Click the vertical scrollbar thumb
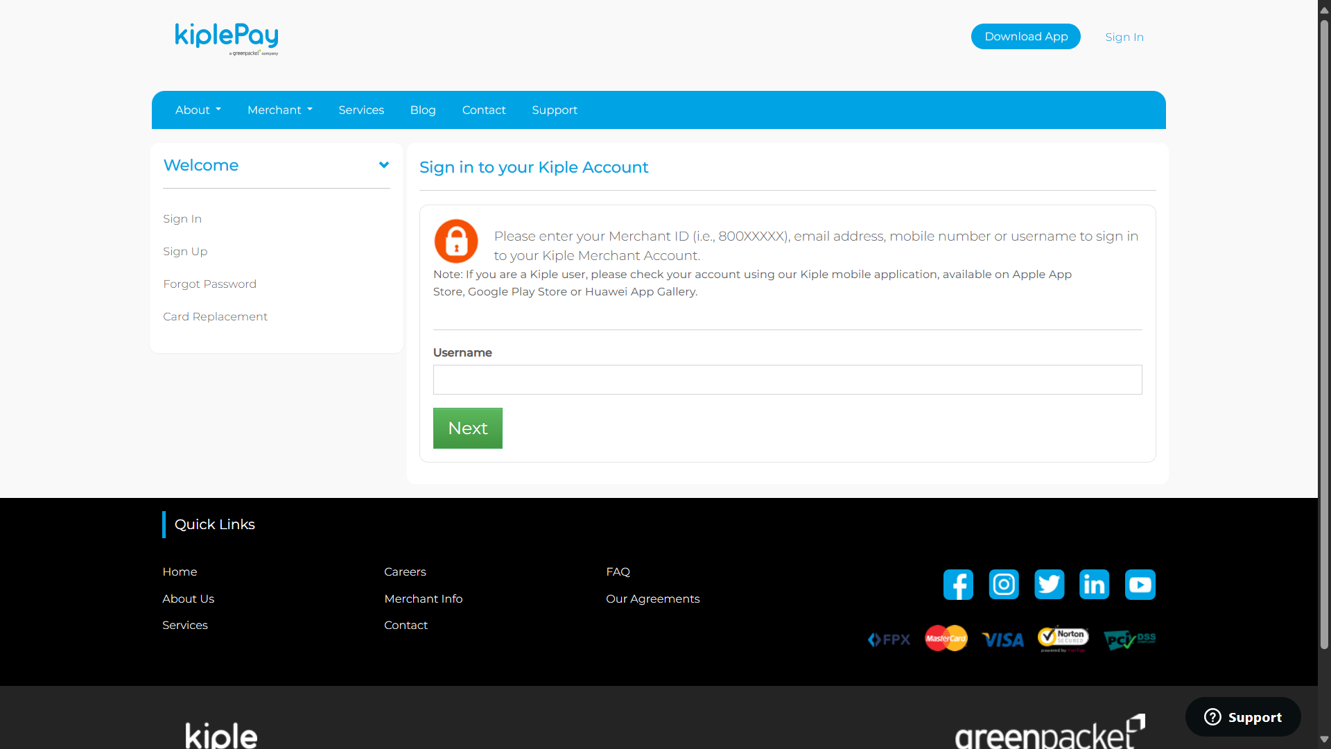 tap(1324, 334)
